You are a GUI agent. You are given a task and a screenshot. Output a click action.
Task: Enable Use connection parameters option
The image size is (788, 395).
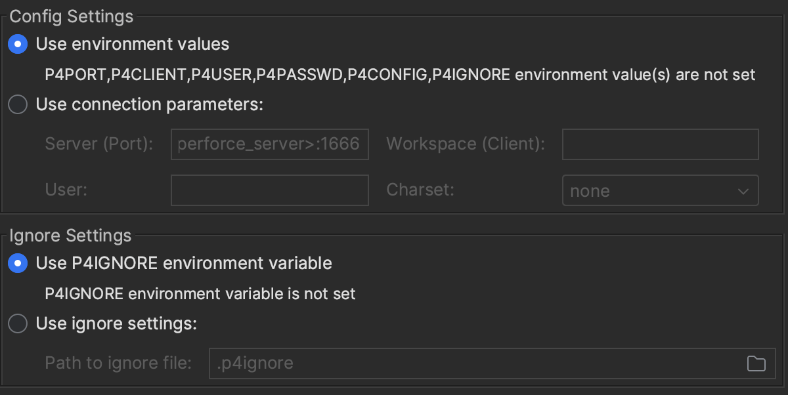pos(18,105)
